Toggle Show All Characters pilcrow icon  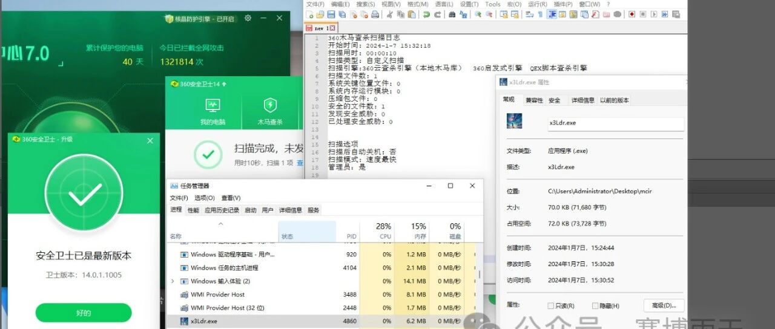[x=540, y=14]
